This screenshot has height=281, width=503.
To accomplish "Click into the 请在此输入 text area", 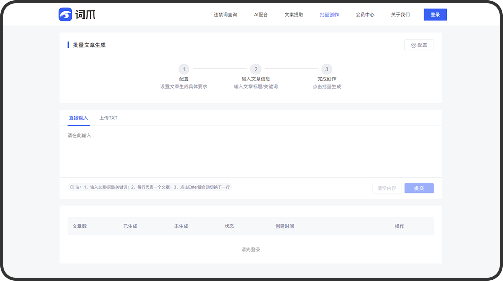I will (250, 151).
